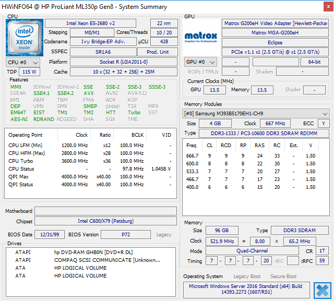The image size is (334, 301).
Task: Select the QPI Max row
Action: (90, 177)
